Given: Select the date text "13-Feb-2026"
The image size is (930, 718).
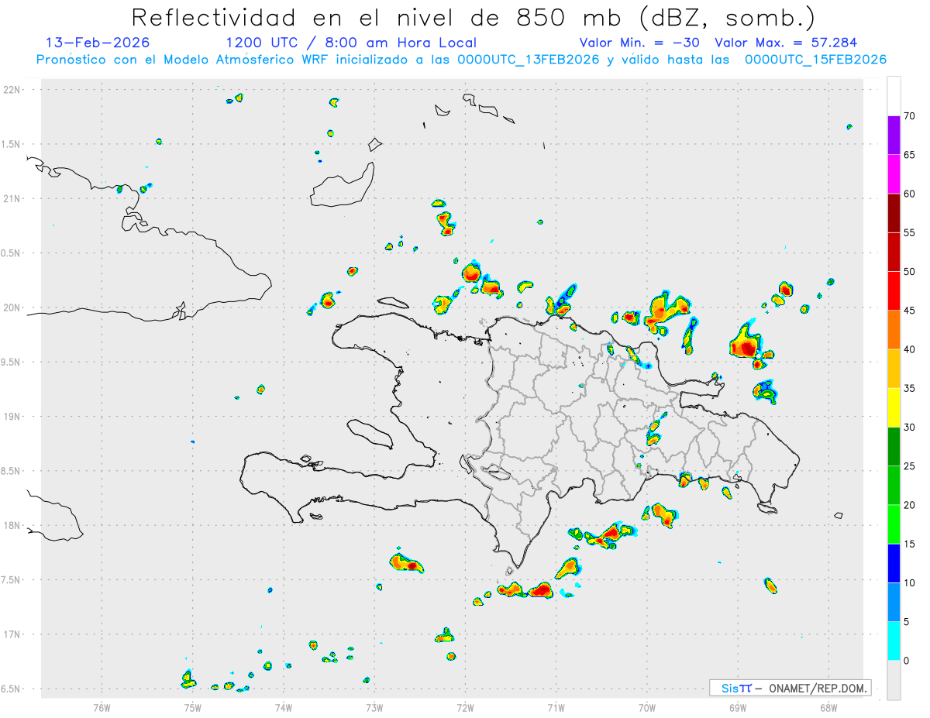Looking at the screenshot, I should click(x=98, y=43).
